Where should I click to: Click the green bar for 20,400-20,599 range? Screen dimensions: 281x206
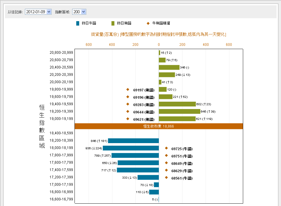169,67
